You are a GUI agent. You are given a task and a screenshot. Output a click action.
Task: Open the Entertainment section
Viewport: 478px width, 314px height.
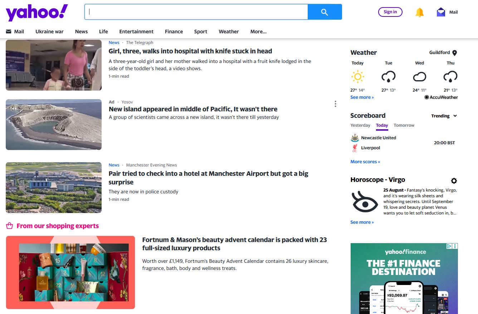click(136, 32)
